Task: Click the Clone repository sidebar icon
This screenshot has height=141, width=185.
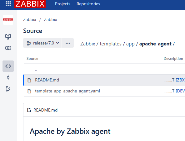Action: pyautogui.click(x=8, y=37)
